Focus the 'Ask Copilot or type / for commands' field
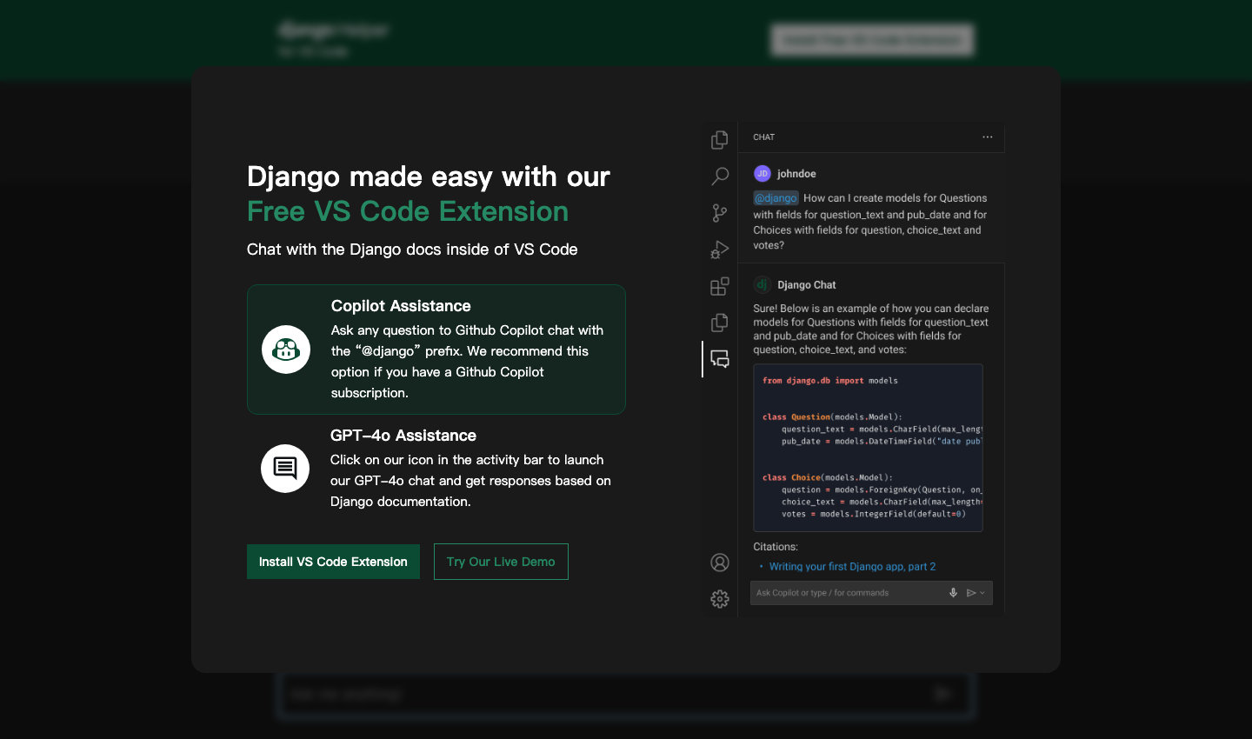Viewport: 1252px width, 739px height. 871,593
